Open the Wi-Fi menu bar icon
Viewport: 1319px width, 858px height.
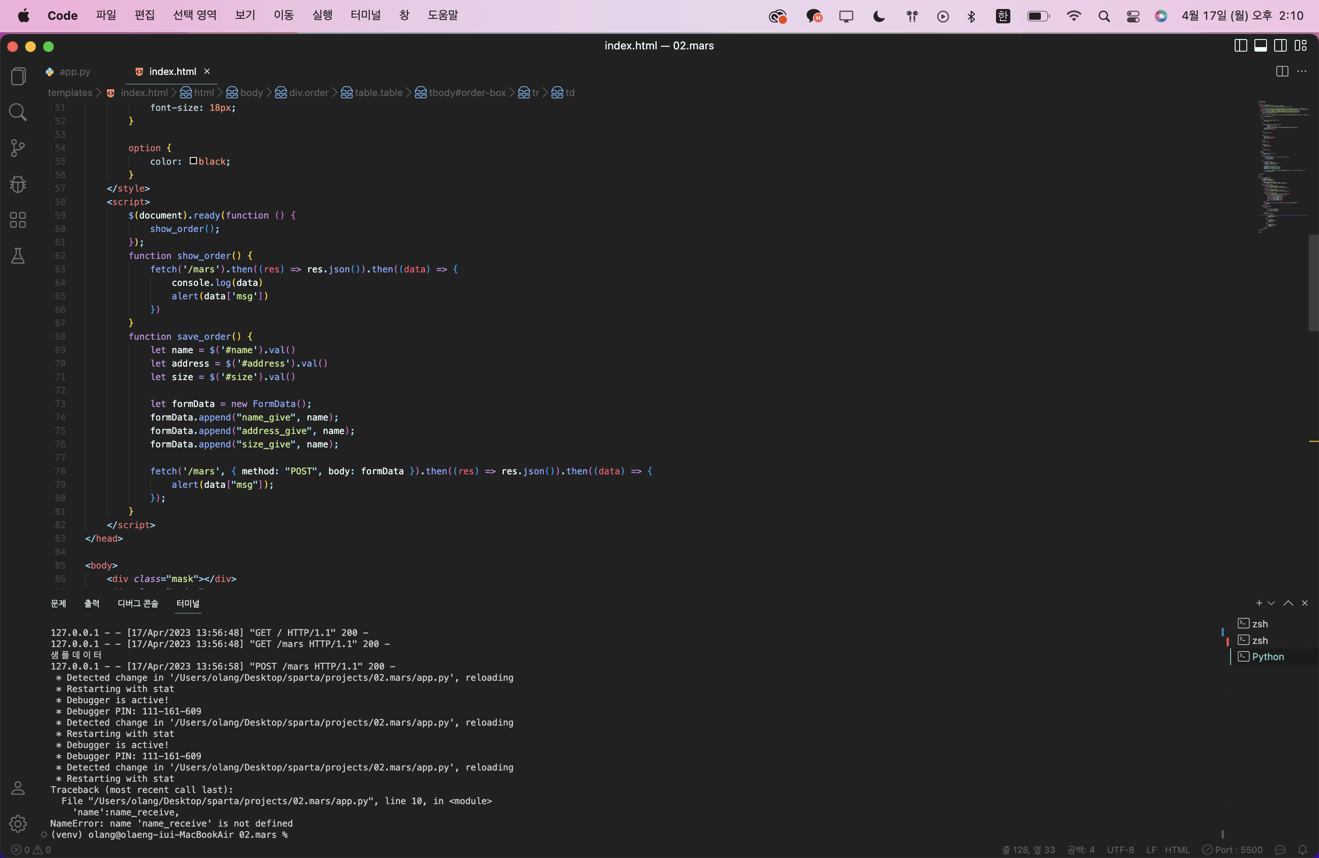pos(1074,16)
